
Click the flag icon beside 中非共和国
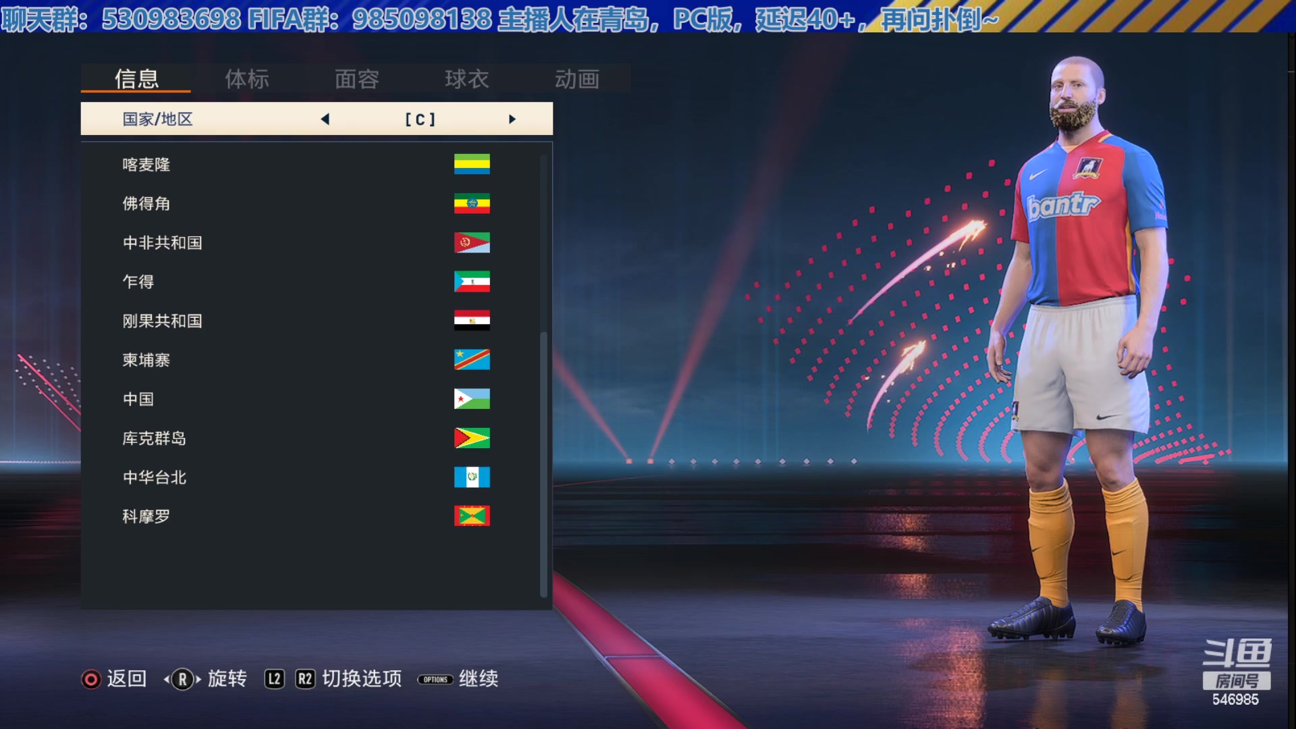pyautogui.click(x=472, y=242)
